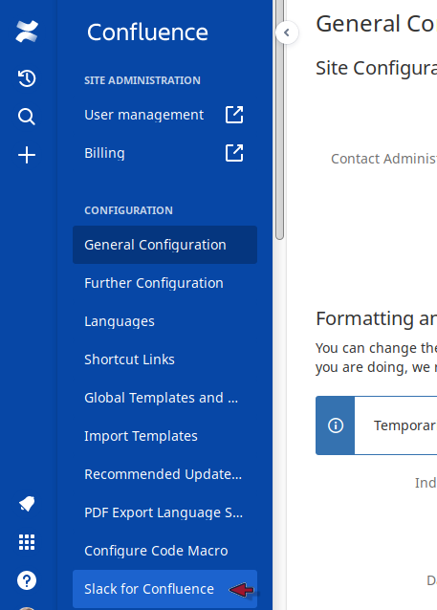Open Recommended Update... item
The height and width of the screenshot is (610, 437).
(165, 474)
